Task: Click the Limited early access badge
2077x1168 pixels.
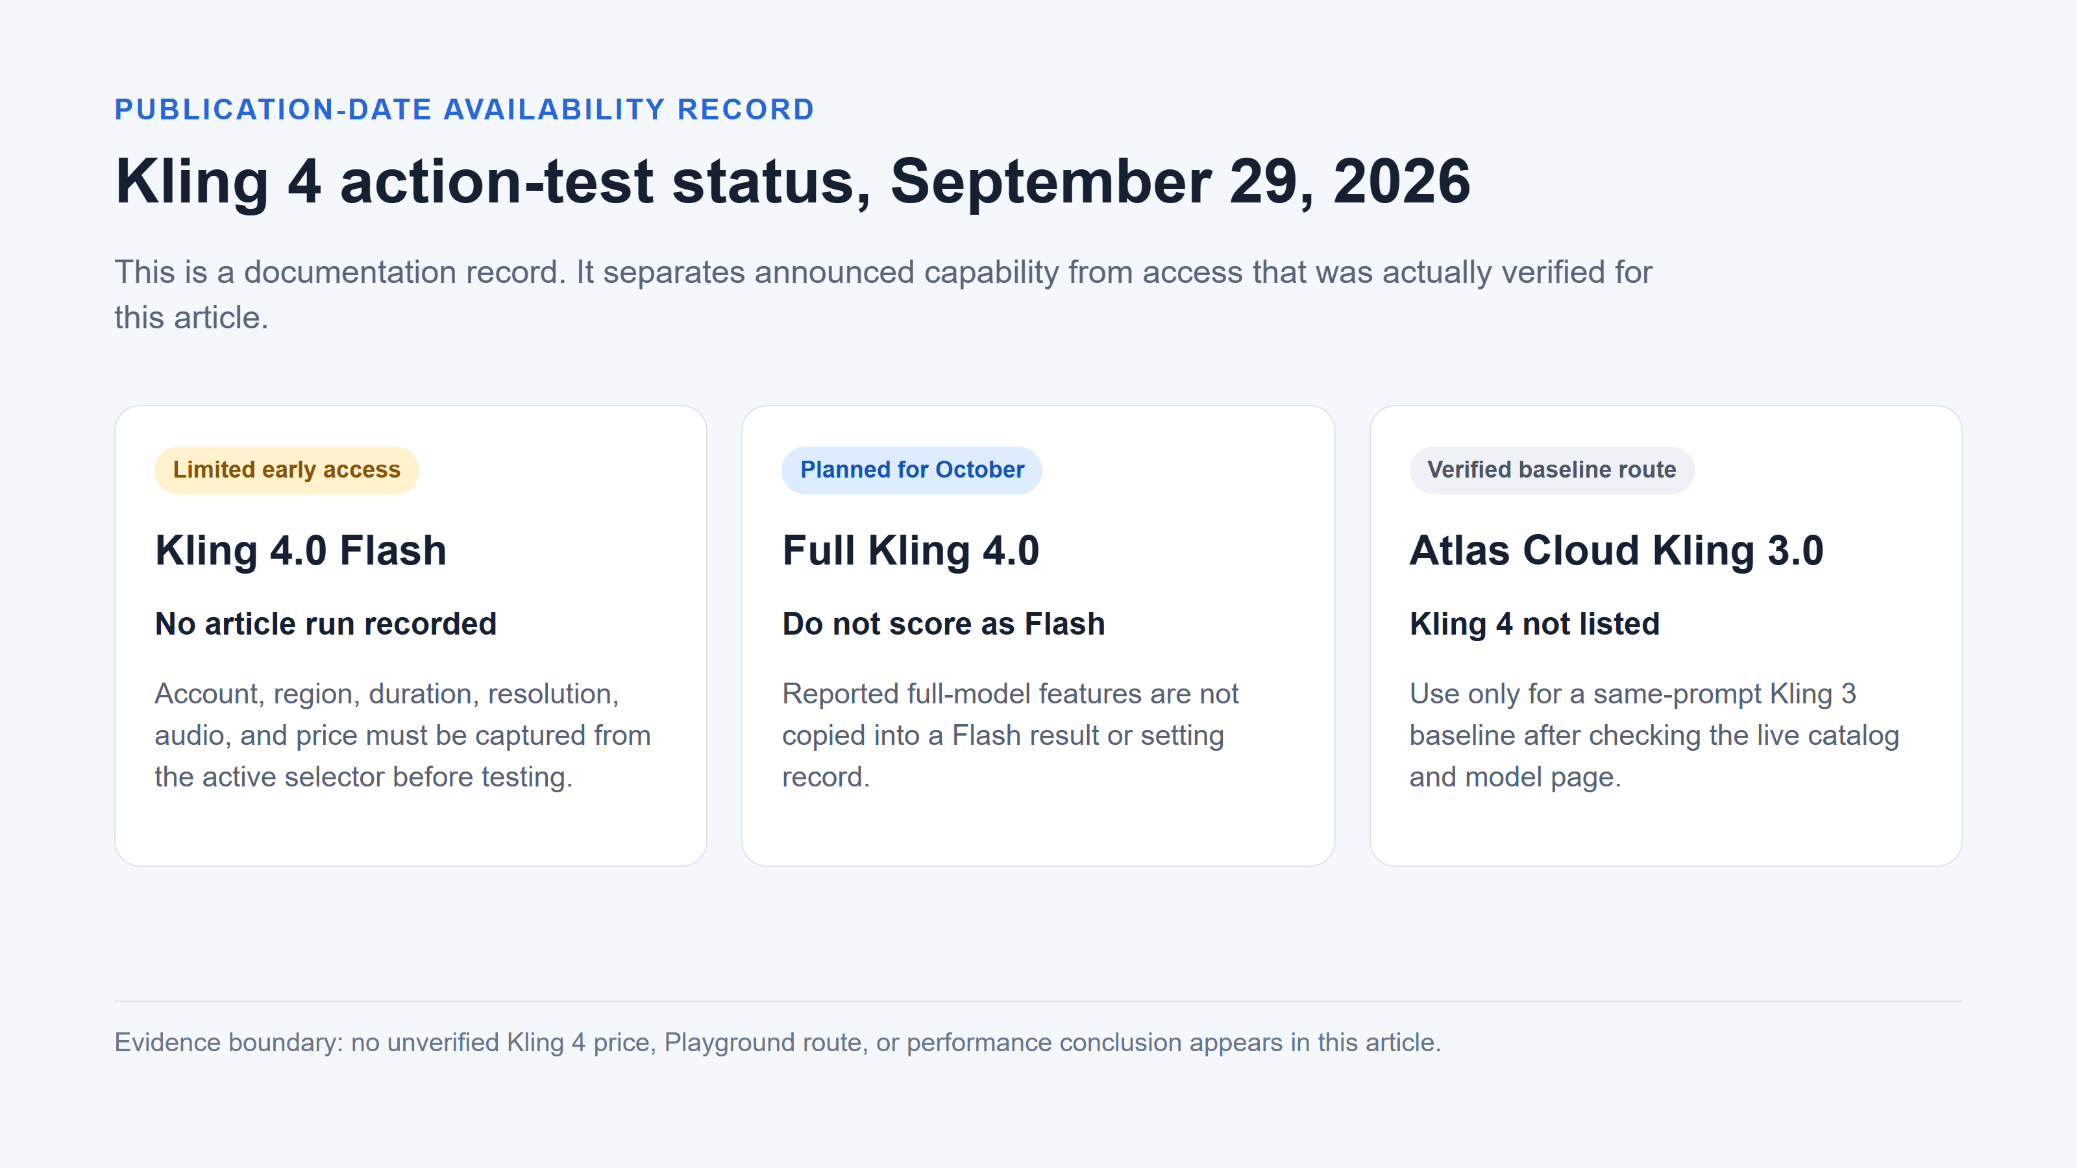Action: [286, 470]
